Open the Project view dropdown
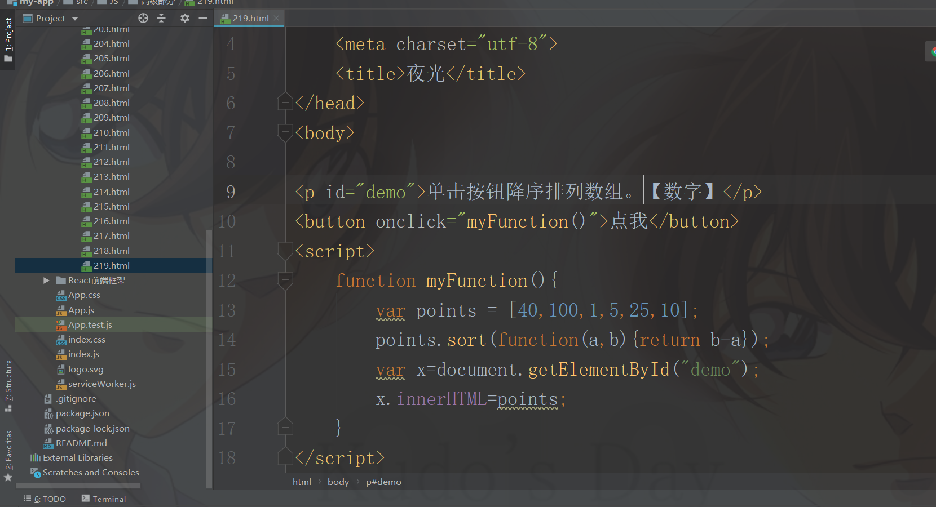This screenshot has height=507, width=936. tap(75, 19)
